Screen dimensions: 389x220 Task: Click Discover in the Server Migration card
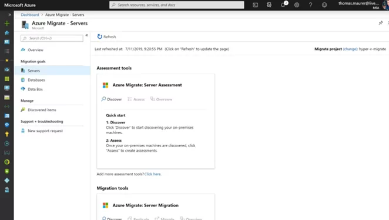[x=112, y=218]
